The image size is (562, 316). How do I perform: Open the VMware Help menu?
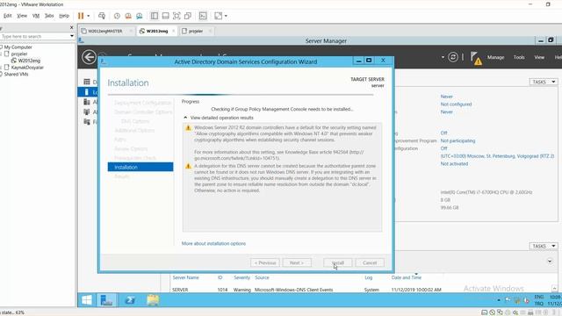point(64,16)
